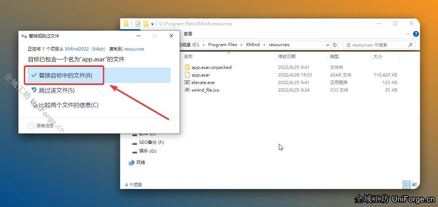Screen dimensions: 438x207
Task: Select XMind in address breadcrumb
Action: [x=253, y=45]
